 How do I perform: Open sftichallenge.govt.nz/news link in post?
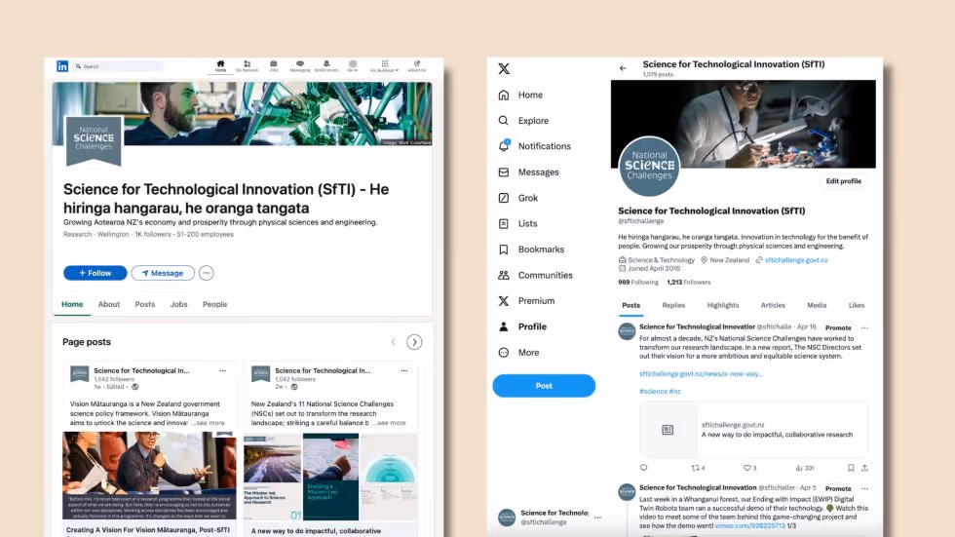tap(701, 374)
